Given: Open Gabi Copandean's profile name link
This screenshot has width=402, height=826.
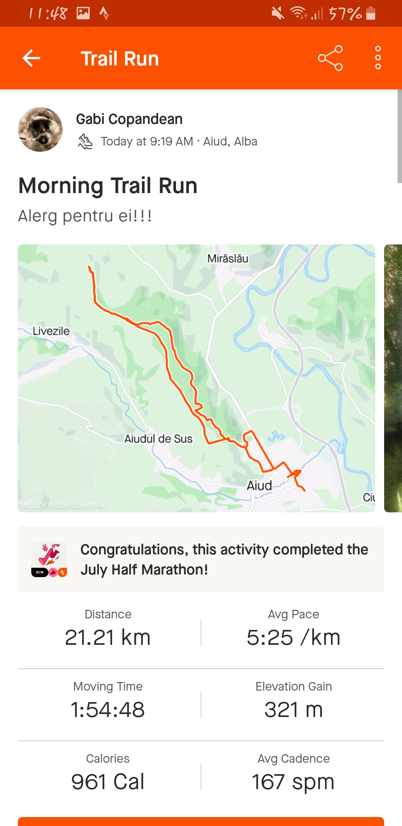Looking at the screenshot, I should tap(129, 119).
